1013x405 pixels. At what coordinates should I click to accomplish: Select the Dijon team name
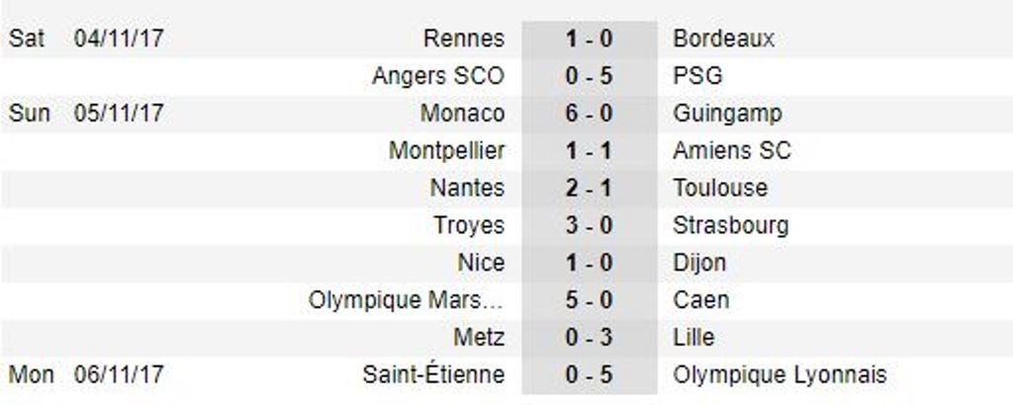pos(699,263)
